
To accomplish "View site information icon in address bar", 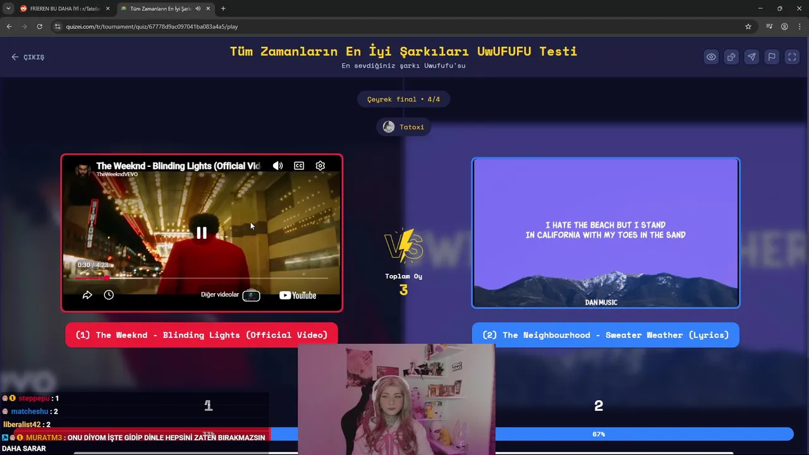I will click(58, 27).
